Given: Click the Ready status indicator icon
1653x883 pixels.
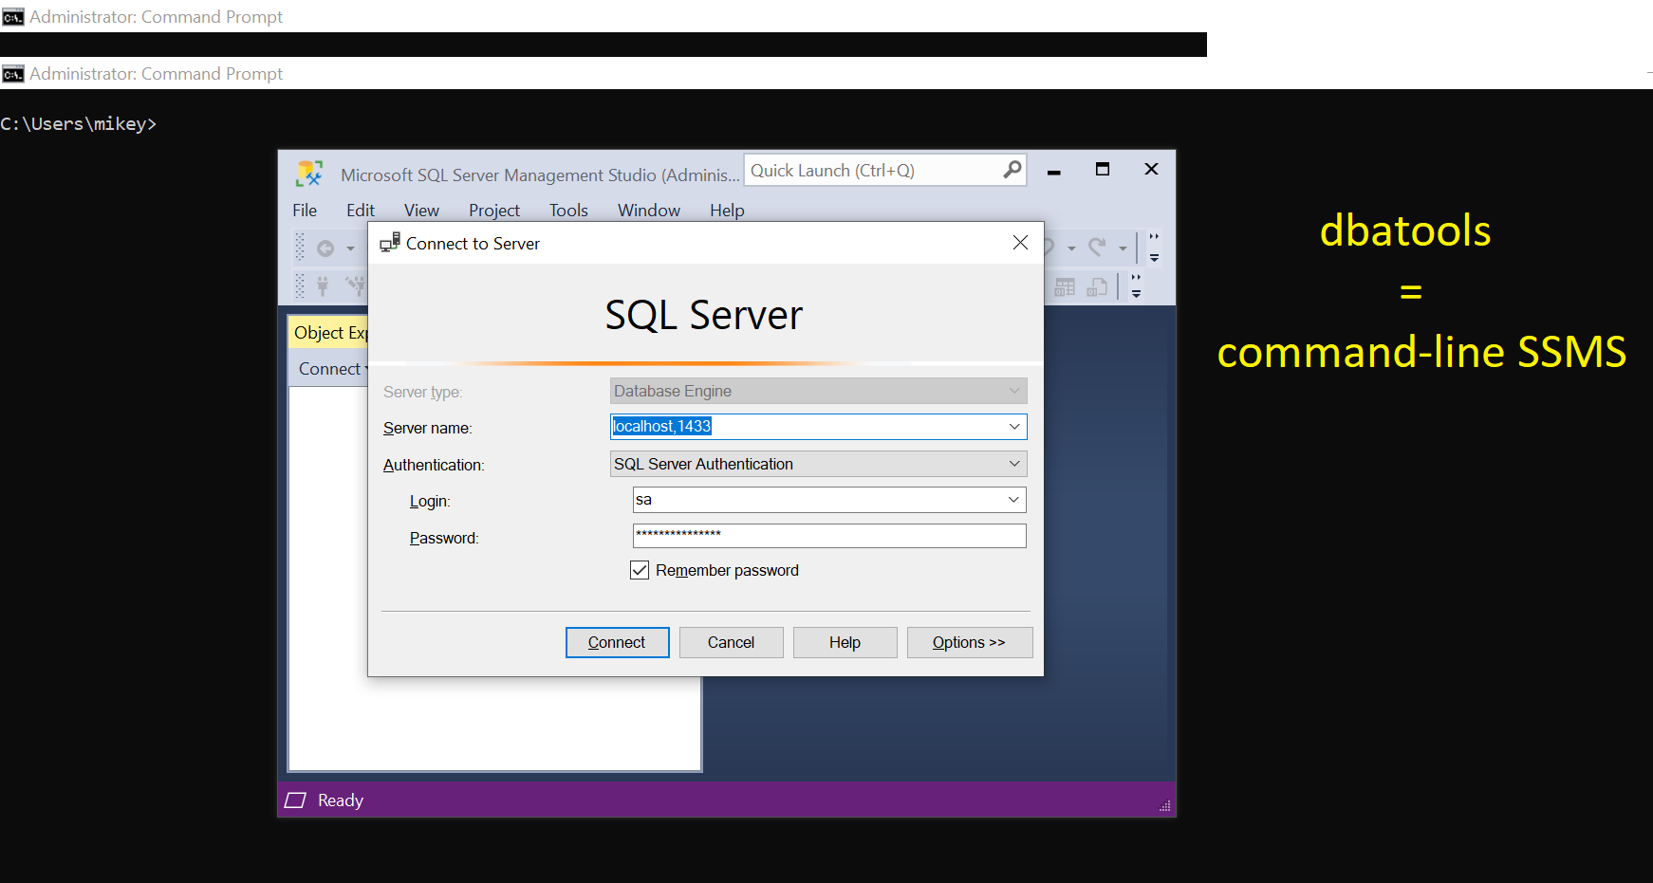Looking at the screenshot, I should pyautogui.click(x=295, y=800).
